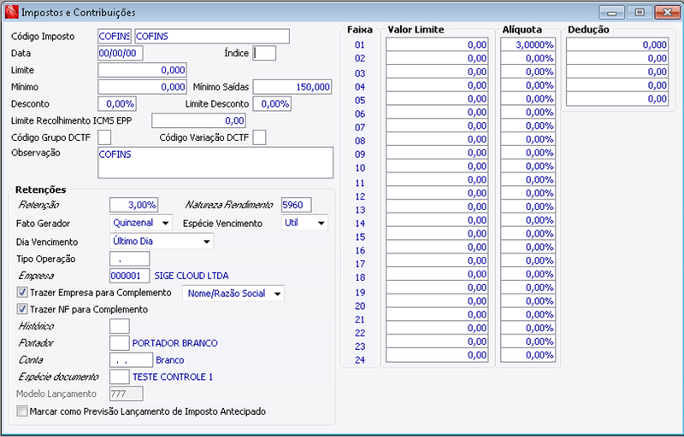The image size is (684, 437).
Task: Click the Dedução column header
Action: tap(588, 30)
